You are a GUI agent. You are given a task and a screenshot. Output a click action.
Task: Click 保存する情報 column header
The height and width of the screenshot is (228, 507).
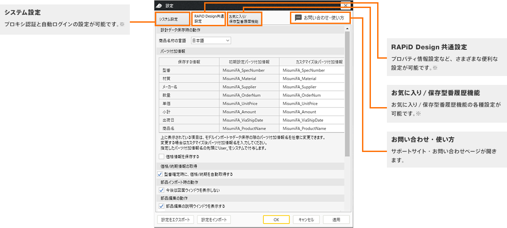point(189,62)
